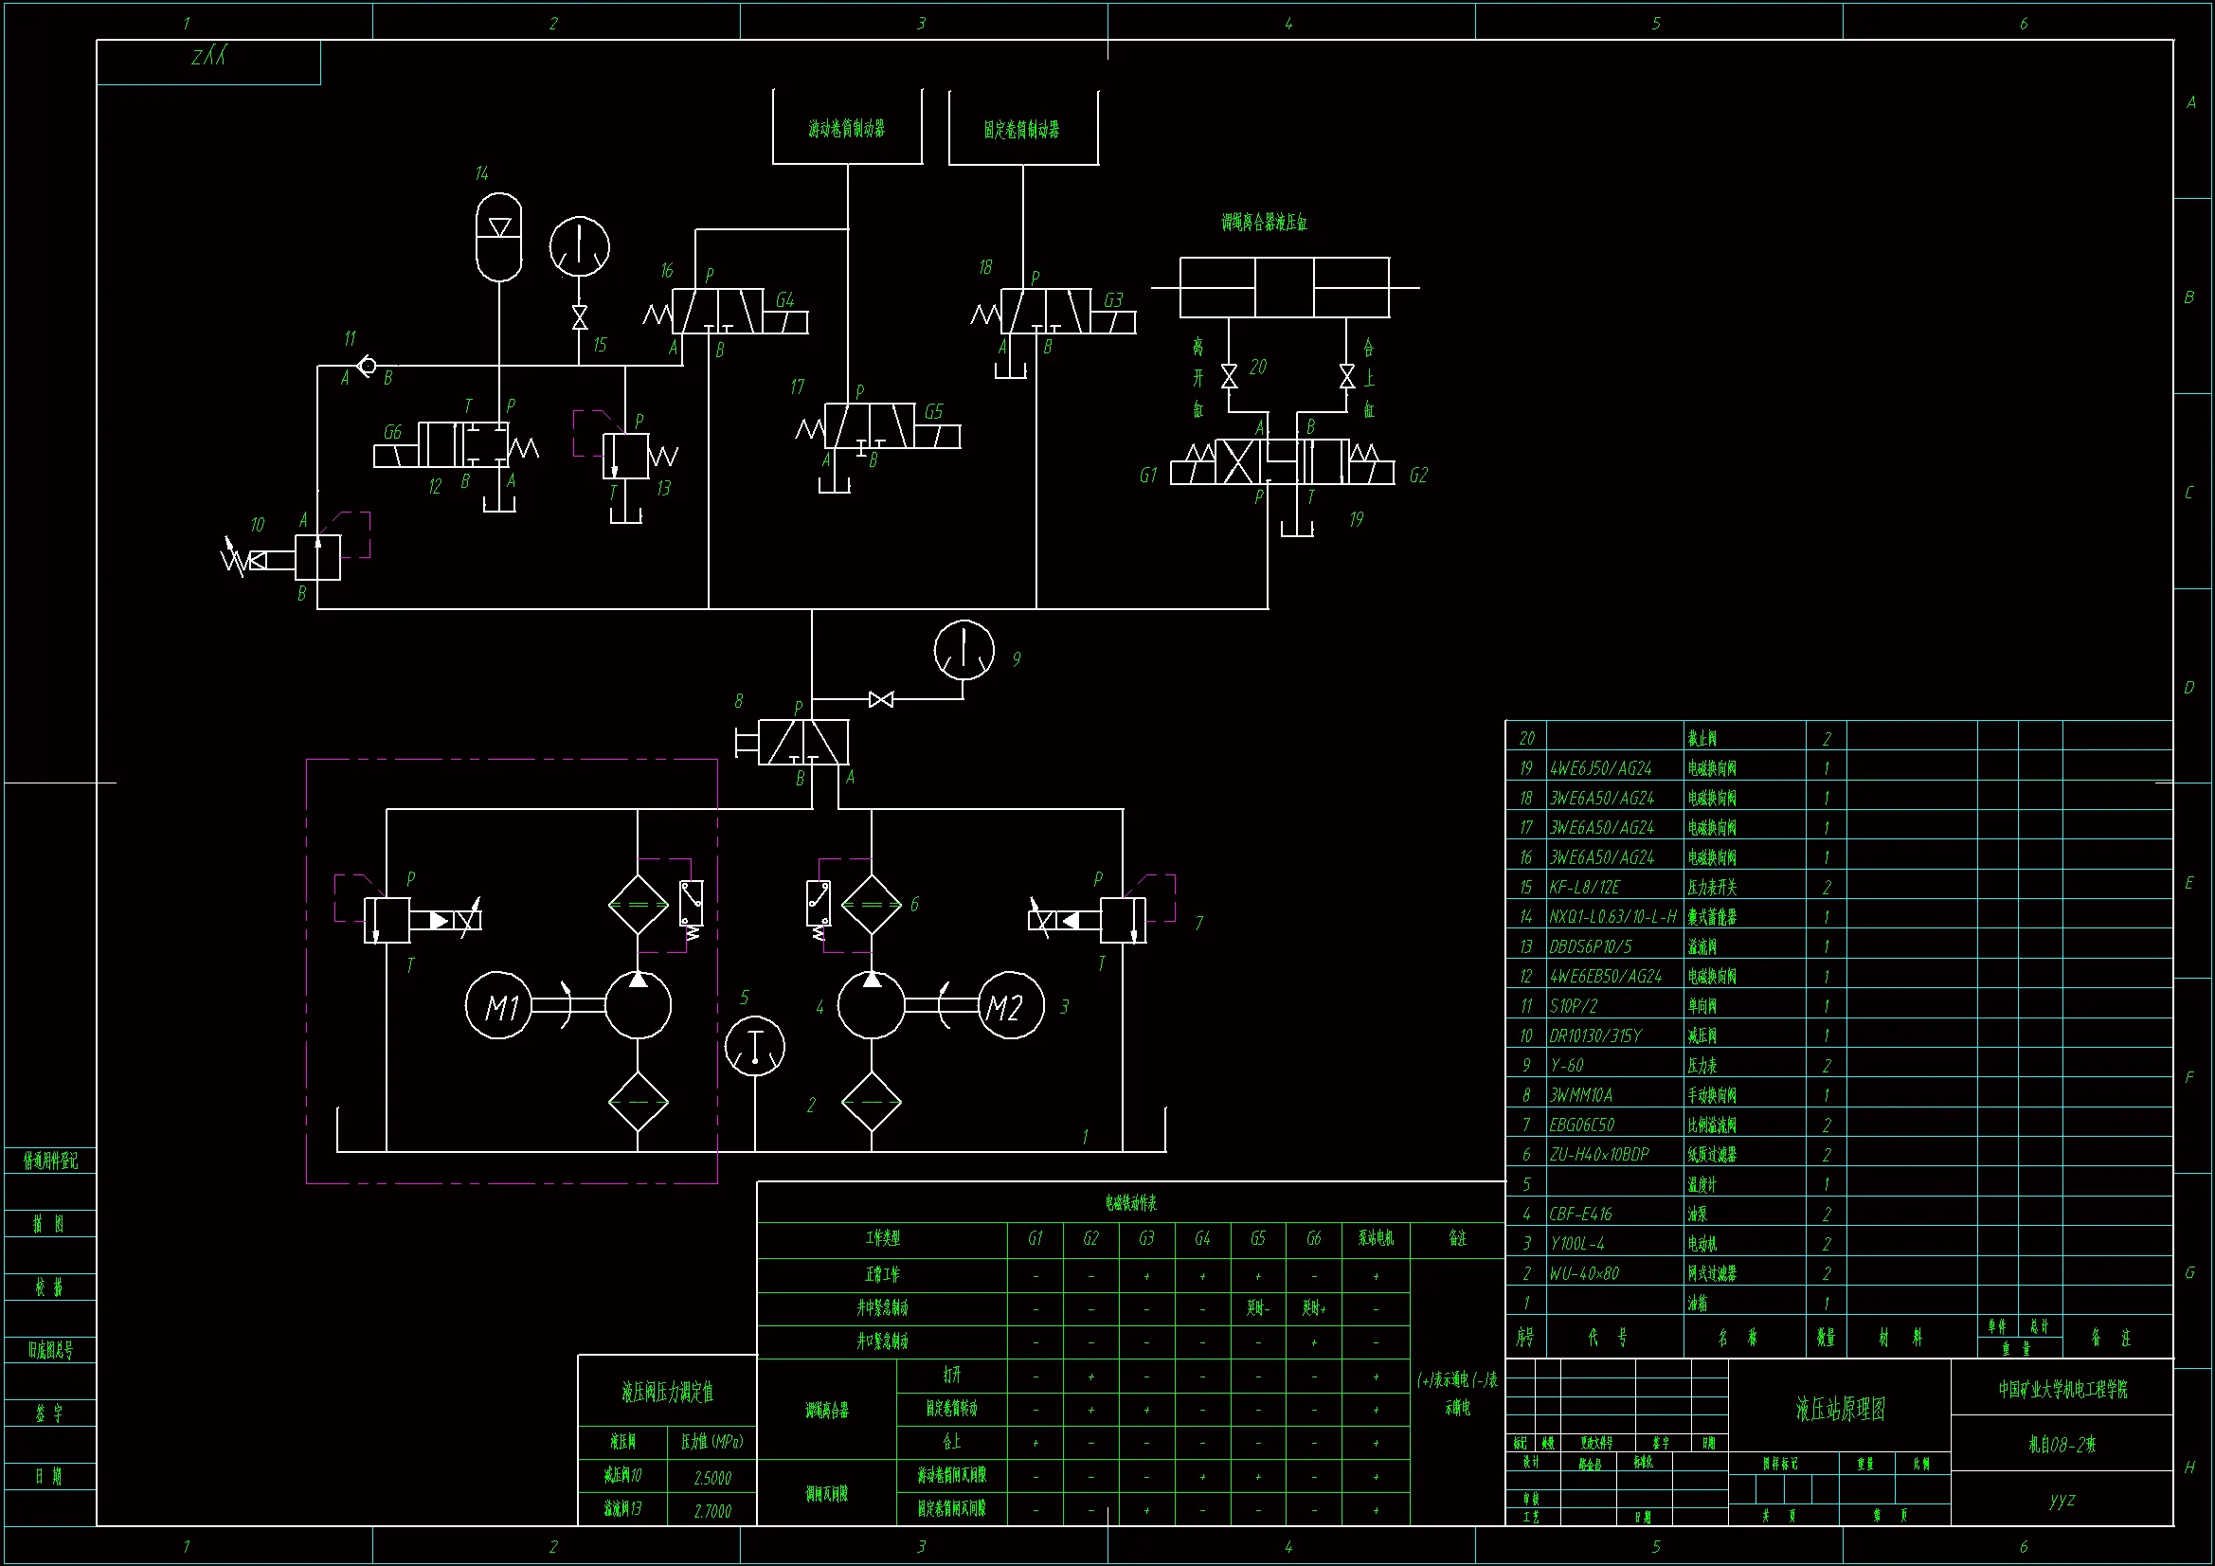Click the pressure gauge labeled 9

963,649
